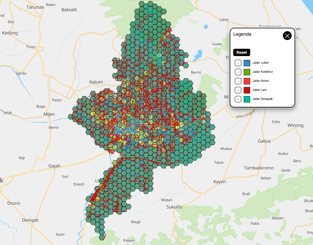Viewport: 313px width, 245px height.
Task: Pick the teal Jalan Setapak swatch
Action: [247, 99]
